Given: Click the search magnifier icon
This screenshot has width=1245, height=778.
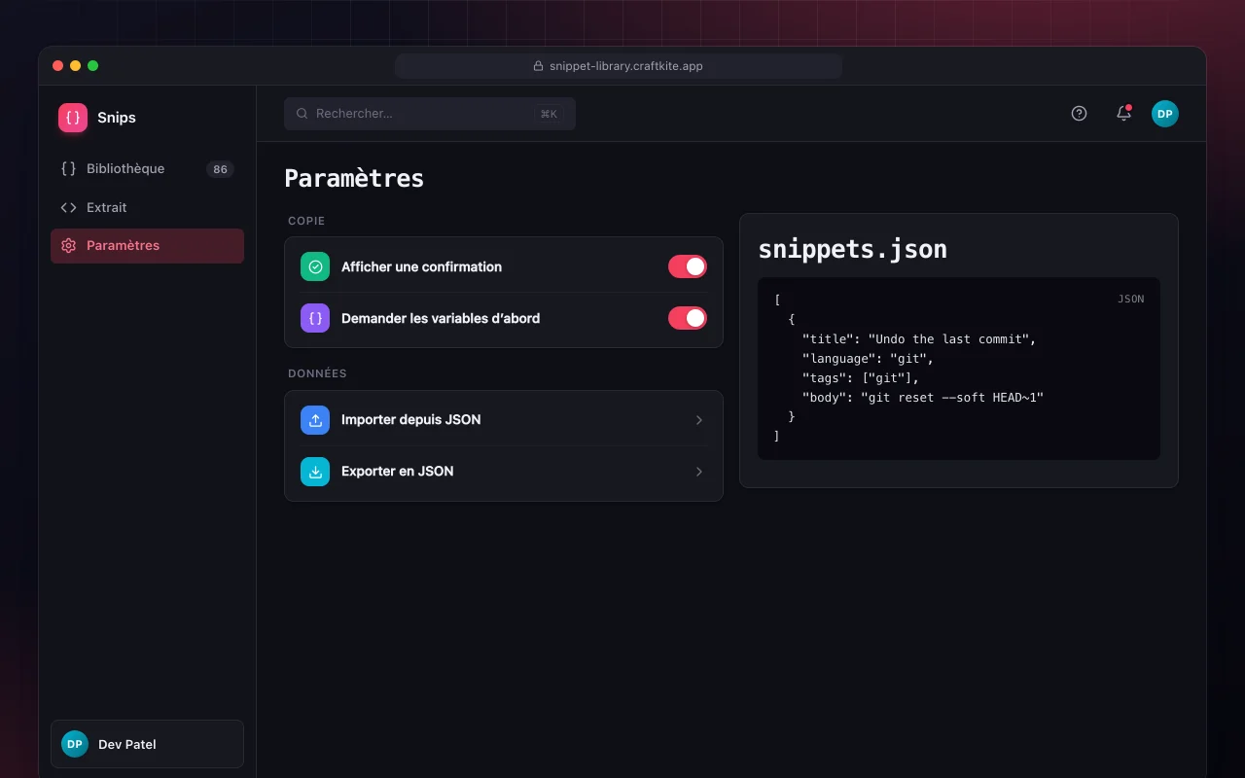Looking at the screenshot, I should pyautogui.click(x=302, y=114).
